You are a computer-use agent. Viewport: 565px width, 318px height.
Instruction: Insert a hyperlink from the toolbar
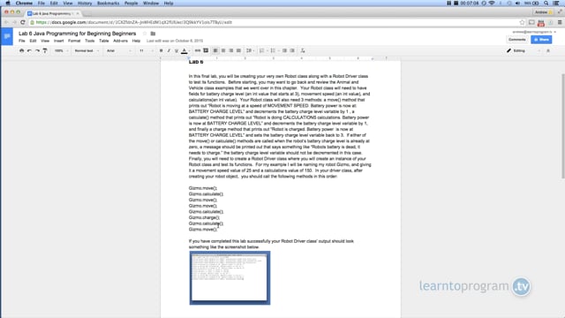click(198, 51)
